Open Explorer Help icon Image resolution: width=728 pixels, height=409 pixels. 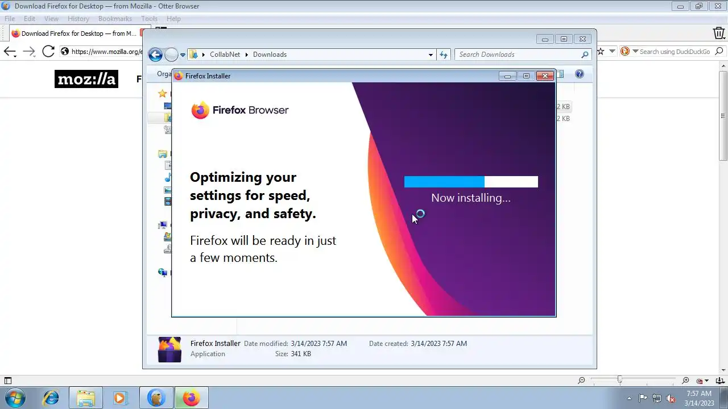pos(579,74)
